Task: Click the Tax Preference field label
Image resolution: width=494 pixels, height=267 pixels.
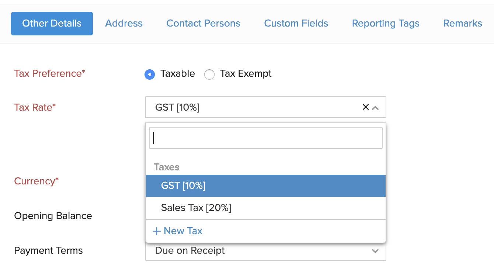Action: (x=49, y=73)
